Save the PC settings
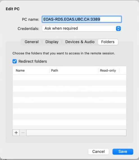The image size is (139, 160). click(123, 152)
